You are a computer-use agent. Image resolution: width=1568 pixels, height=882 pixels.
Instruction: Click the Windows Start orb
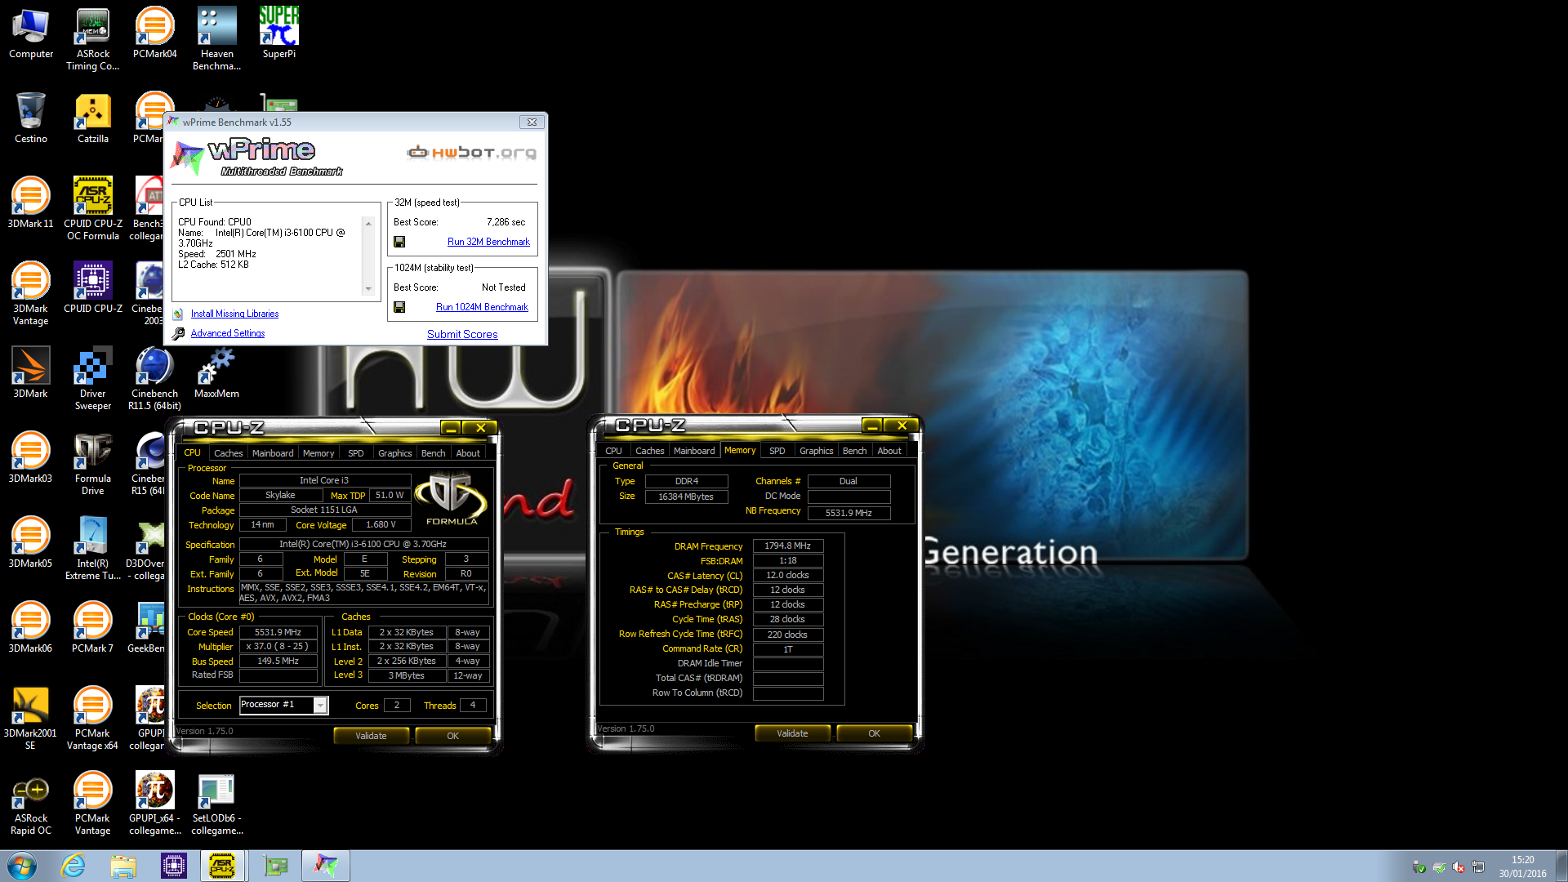22,866
